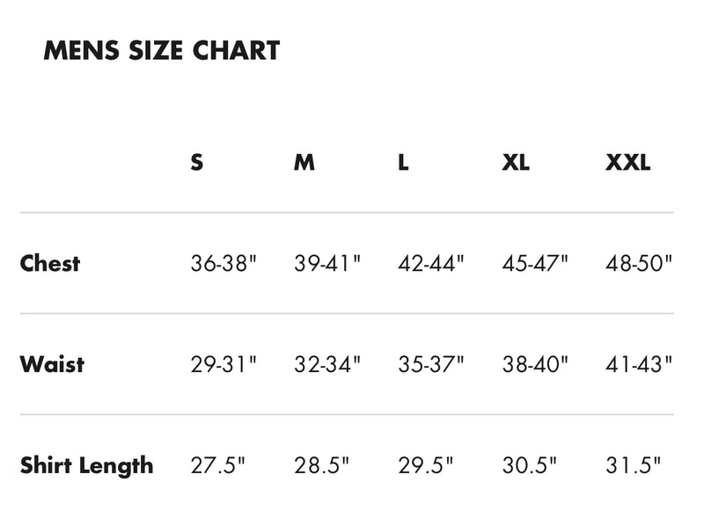Image resolution: width=704 pixels, height=511 pixels.
Task: Click the 36-38" chest value
Action: click(224, 263)
